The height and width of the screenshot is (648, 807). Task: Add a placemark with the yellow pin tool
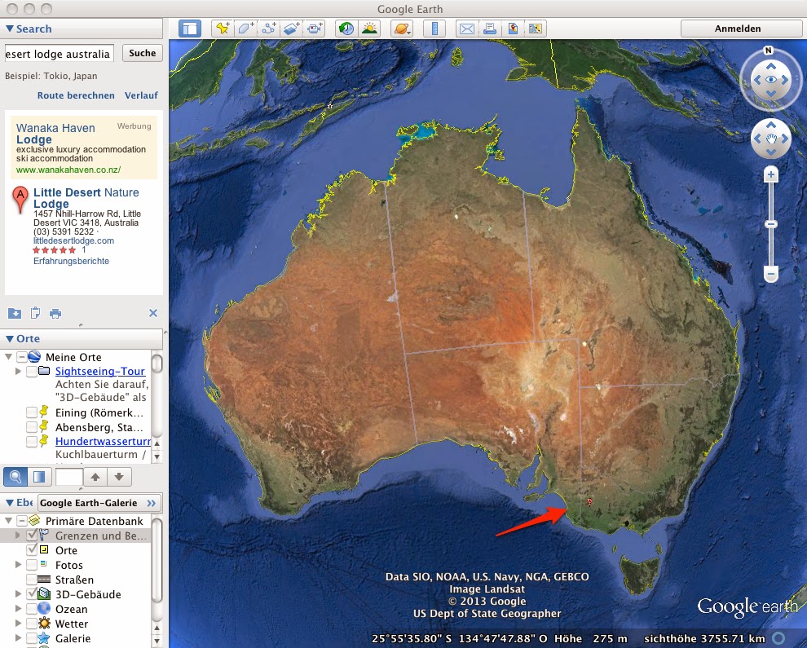[x=223, y=29]
